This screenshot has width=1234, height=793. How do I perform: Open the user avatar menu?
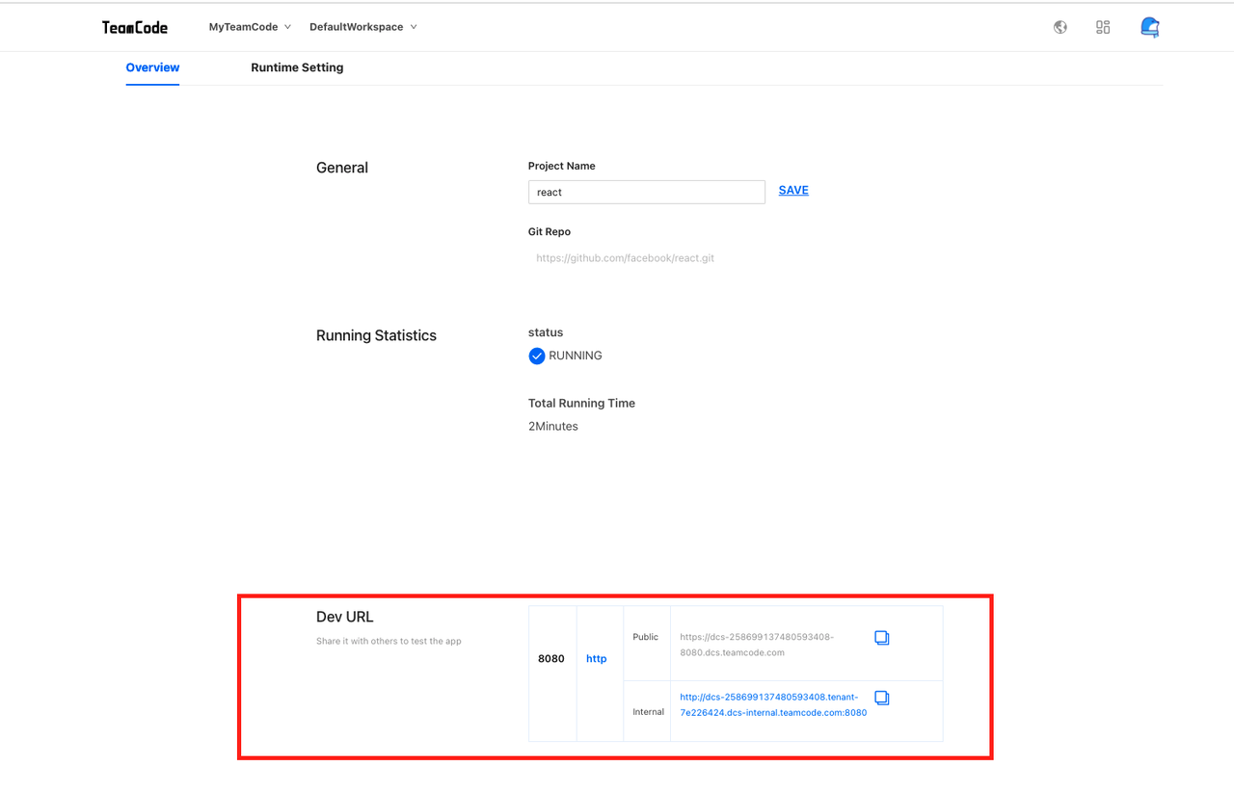tap(1149, 27)
